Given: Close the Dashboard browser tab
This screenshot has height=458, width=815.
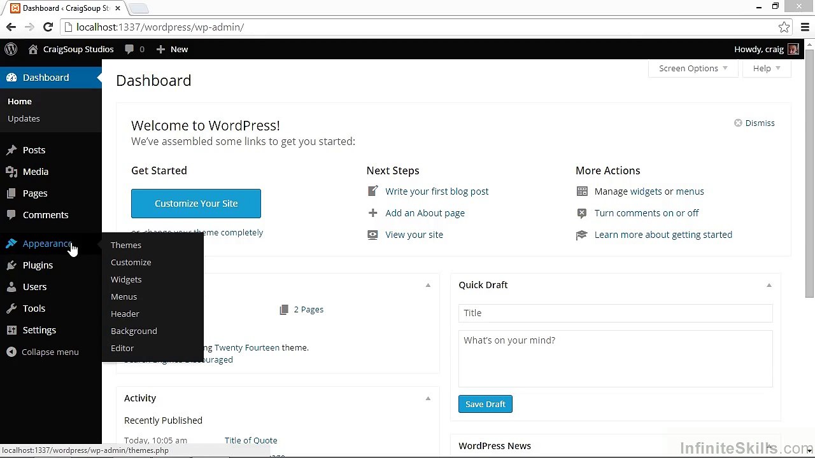Looking at the screenshot, I should (x=118, y=8).
